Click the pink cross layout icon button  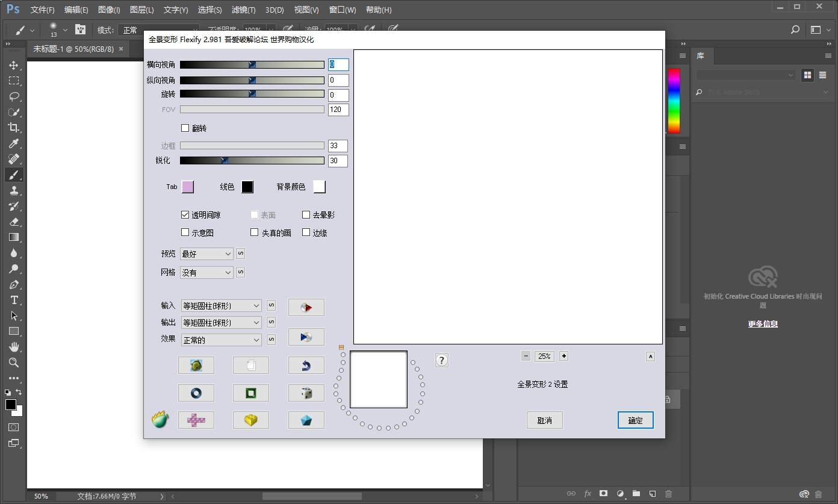196,420
